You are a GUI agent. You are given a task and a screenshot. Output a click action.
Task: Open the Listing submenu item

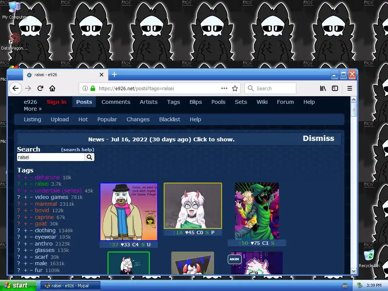click(33, 119)
